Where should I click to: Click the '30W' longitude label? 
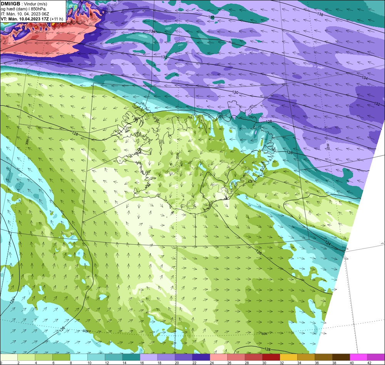27,142
